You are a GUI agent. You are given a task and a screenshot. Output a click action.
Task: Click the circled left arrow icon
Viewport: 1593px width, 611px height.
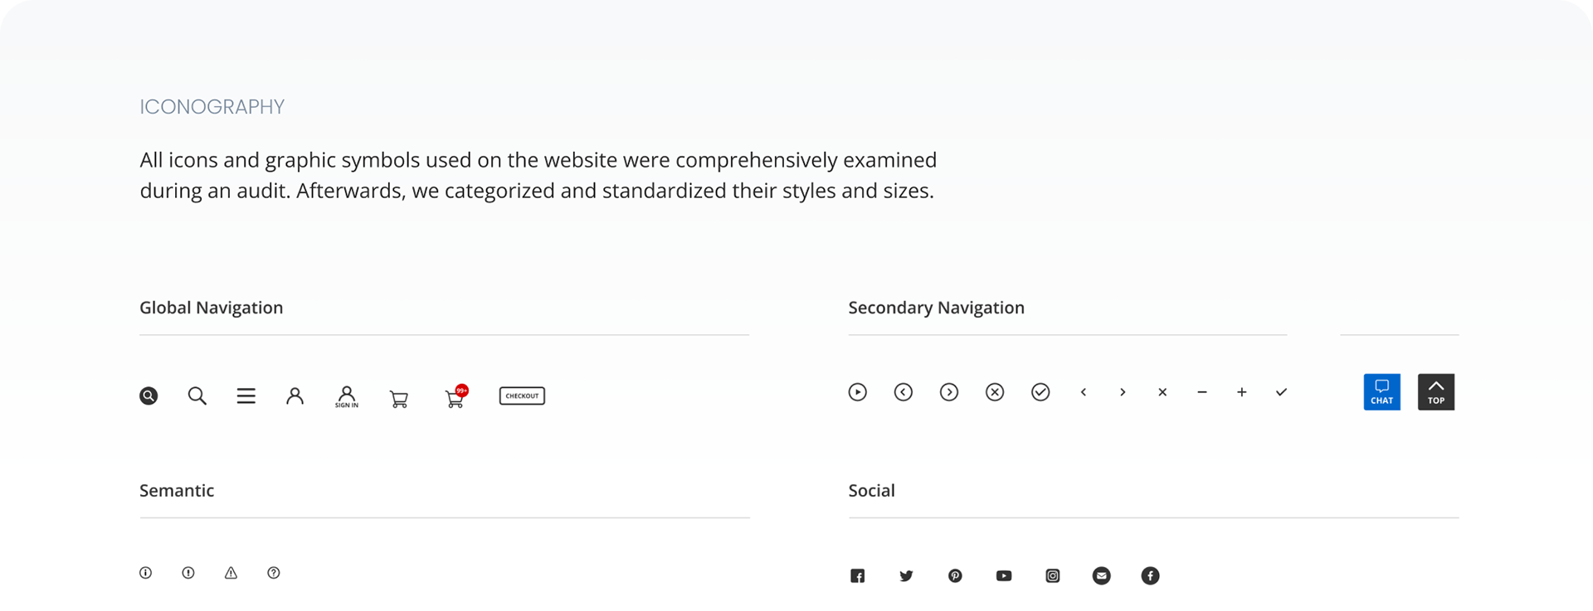pyautogui.click(x=904, y=392)
